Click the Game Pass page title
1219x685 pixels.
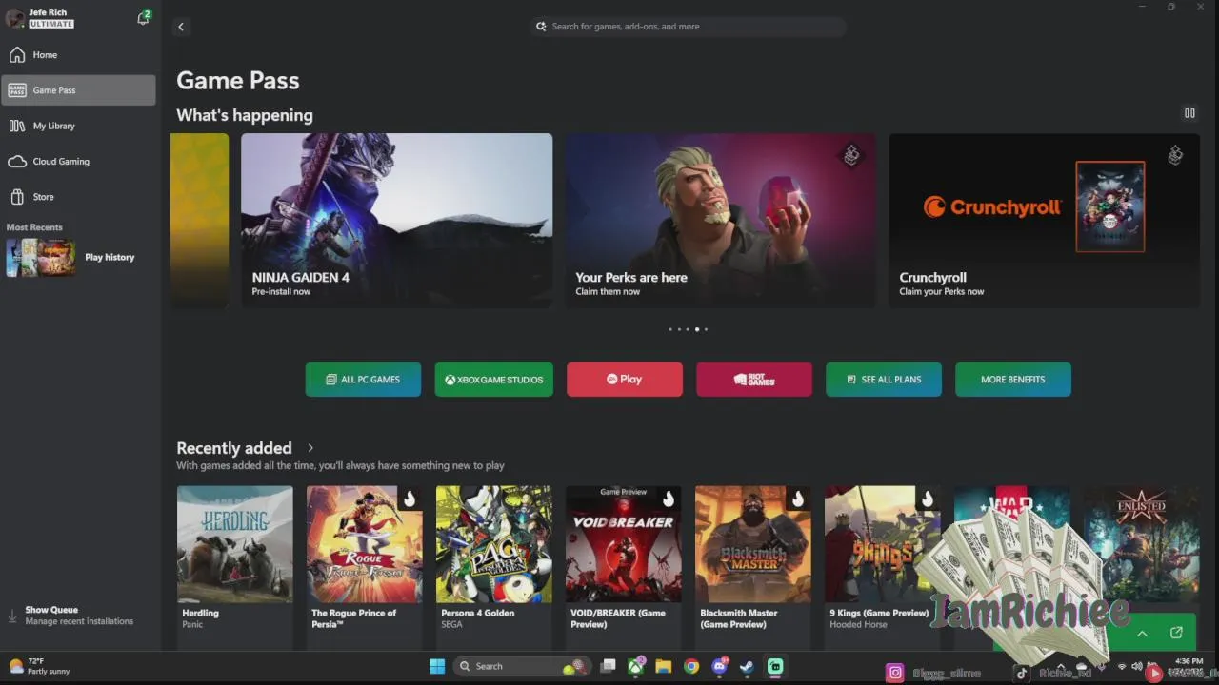click(238, 81)
